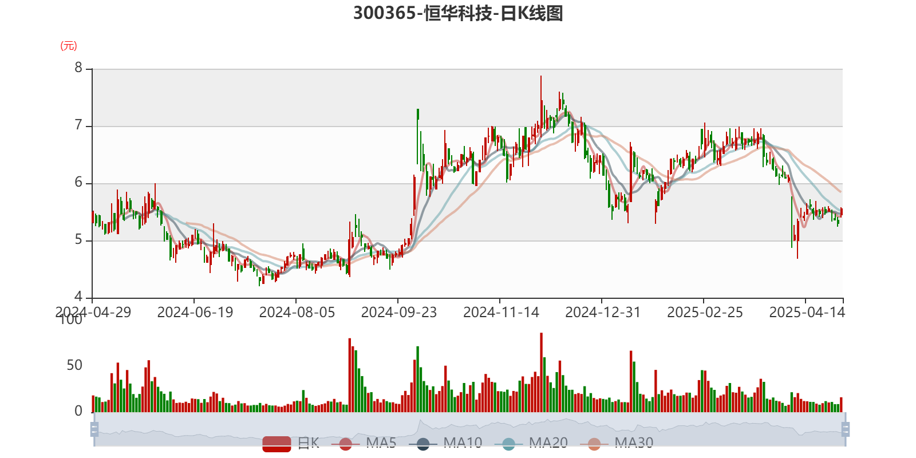
Task: Click the 2024-12-31 date label
Action: (603, 312)
